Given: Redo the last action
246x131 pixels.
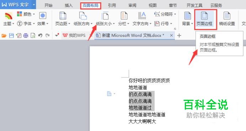Looking at the screenshot, I should [48, 36].
